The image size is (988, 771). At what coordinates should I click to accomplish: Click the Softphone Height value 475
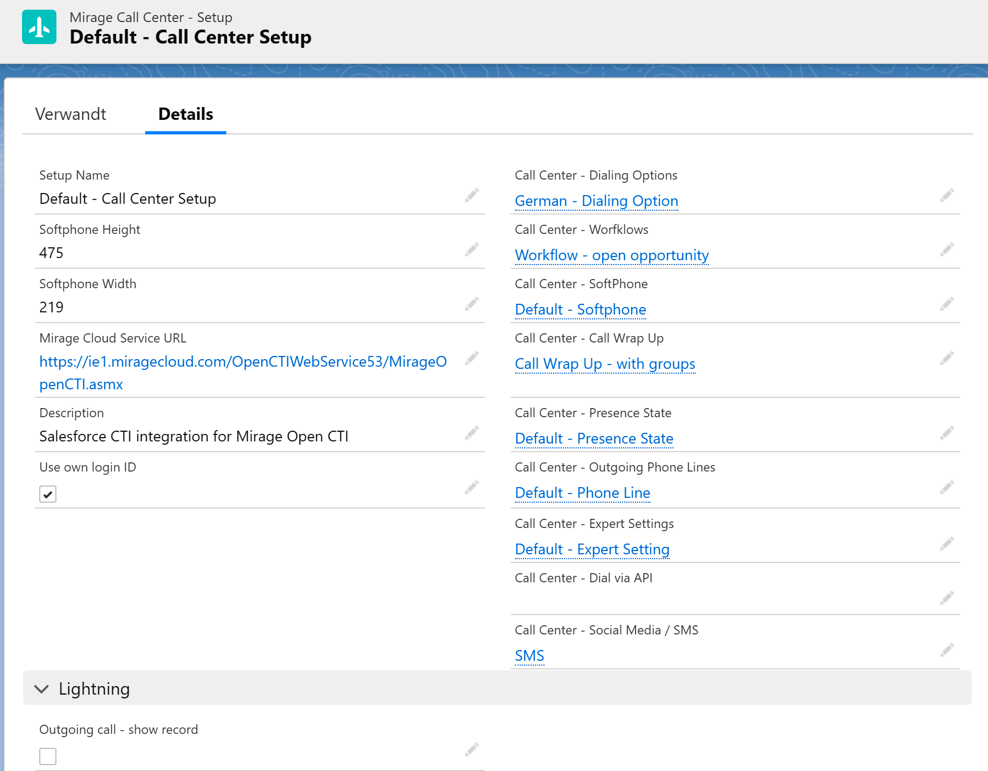[x=52, y=253]
